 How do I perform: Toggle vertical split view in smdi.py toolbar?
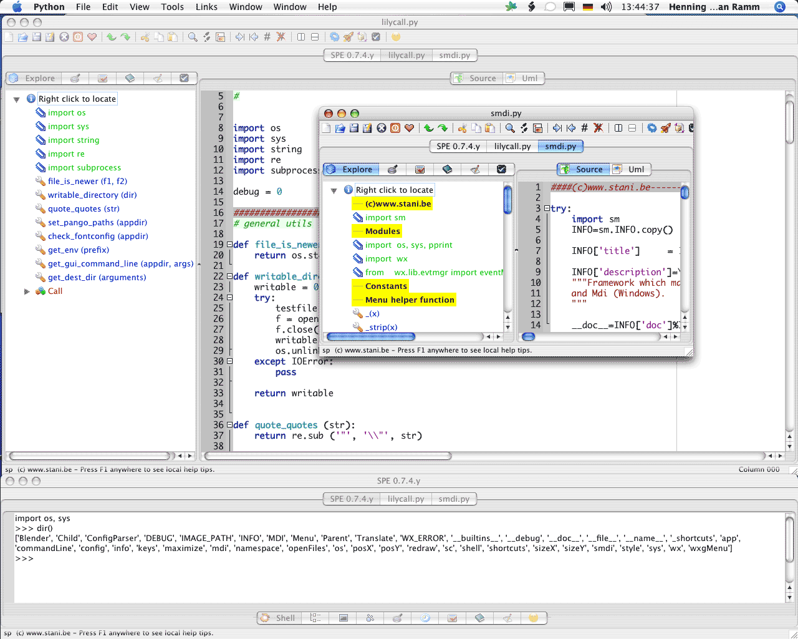click(618, 128)
